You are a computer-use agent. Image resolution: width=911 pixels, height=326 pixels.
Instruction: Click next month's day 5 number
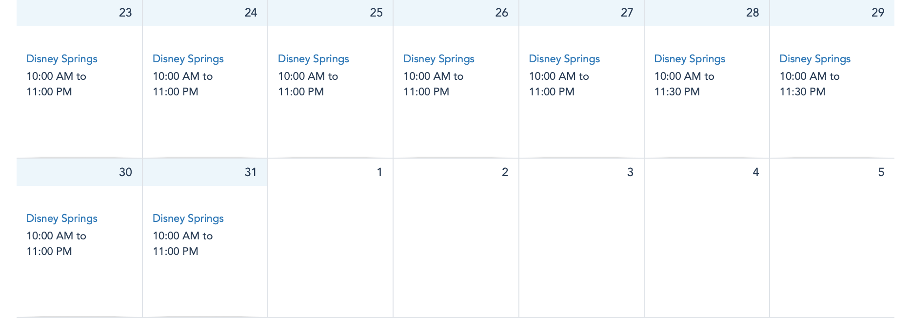881,172
